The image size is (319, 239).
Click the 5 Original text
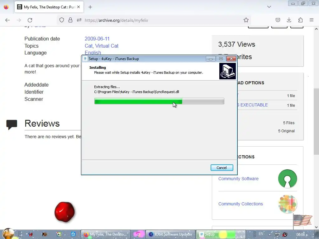coord(286,131)
